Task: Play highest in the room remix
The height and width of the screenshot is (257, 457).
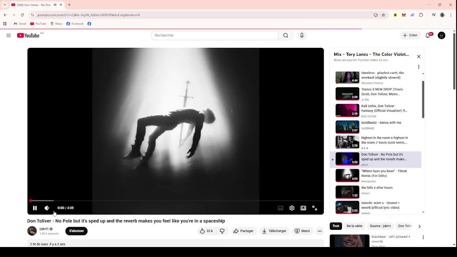Action: coord(376,142)
